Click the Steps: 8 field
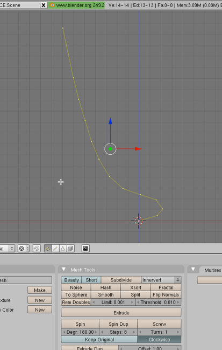 click(118, 332)
